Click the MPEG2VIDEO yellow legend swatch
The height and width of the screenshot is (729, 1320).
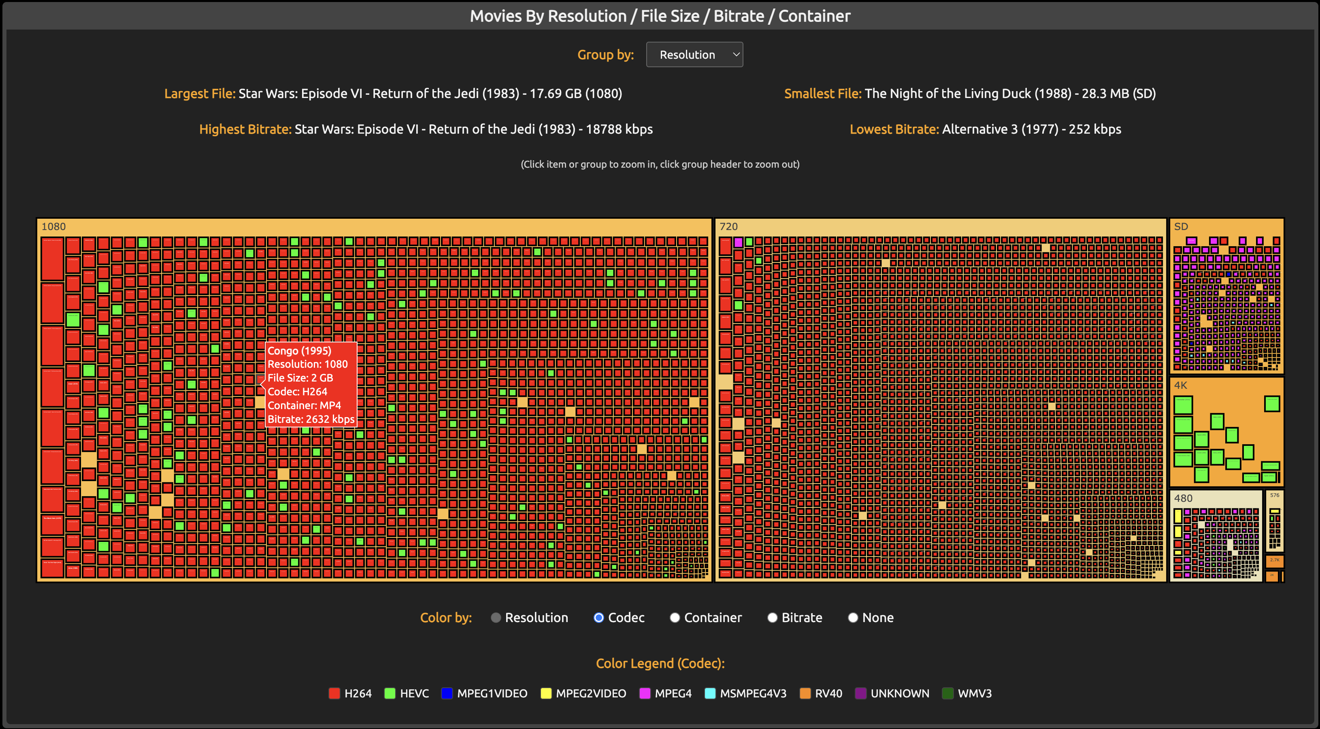point(546,694)
